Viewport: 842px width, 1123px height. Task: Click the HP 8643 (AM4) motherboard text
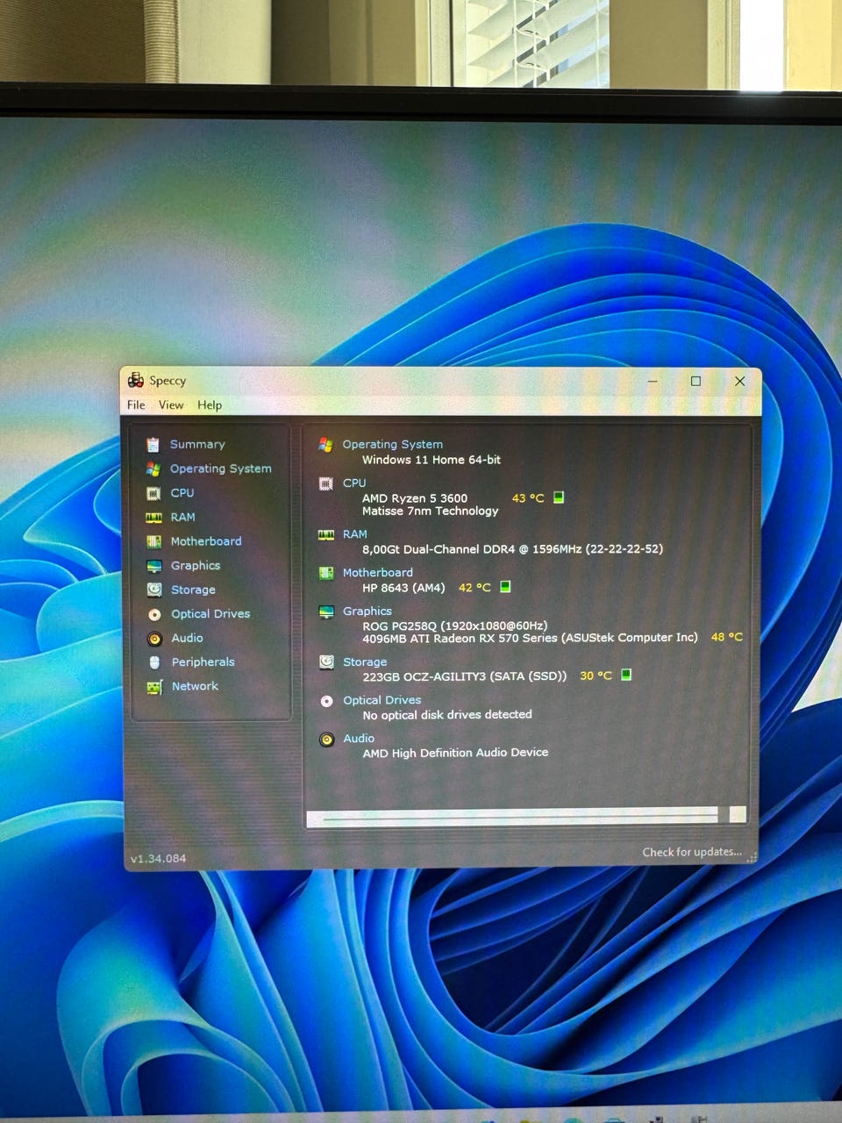pyautogui.click(x=403, y=588)
